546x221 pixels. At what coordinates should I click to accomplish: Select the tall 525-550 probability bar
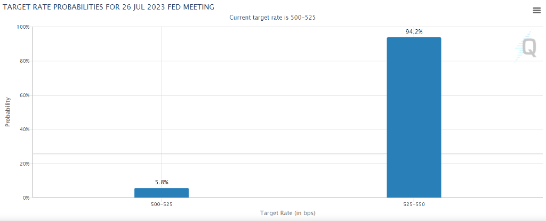pyautogui.click(x=414, y=117)
